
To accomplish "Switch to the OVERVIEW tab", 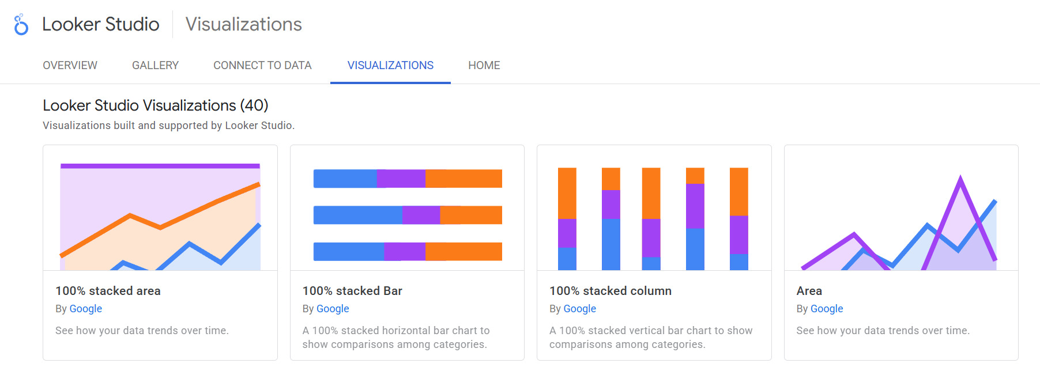I will tap(69, 65).
